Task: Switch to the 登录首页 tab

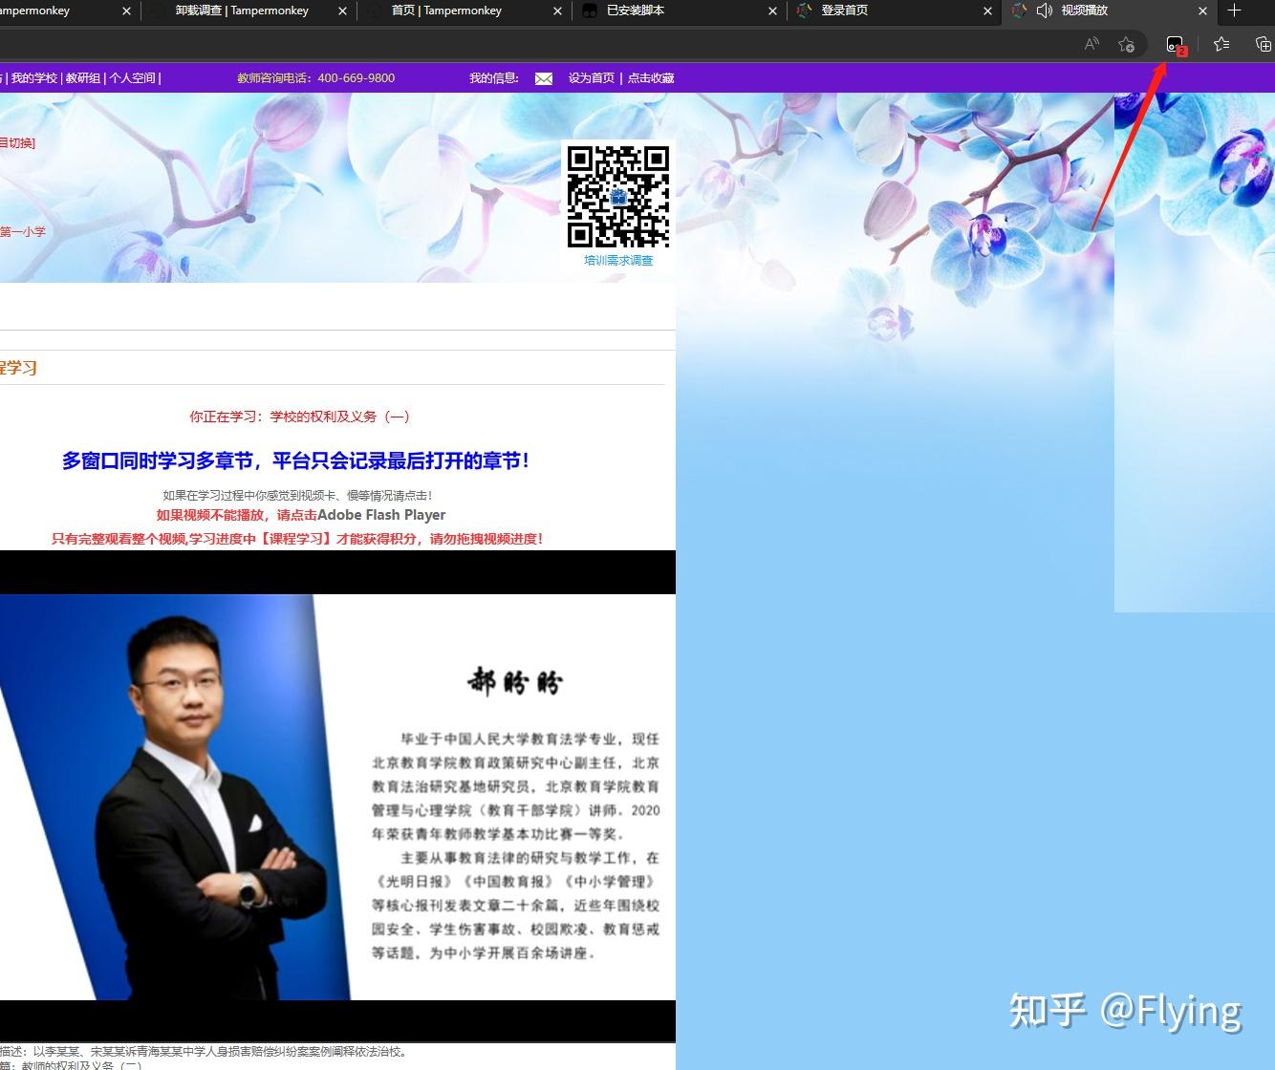Action: click(x=846, y=11)
